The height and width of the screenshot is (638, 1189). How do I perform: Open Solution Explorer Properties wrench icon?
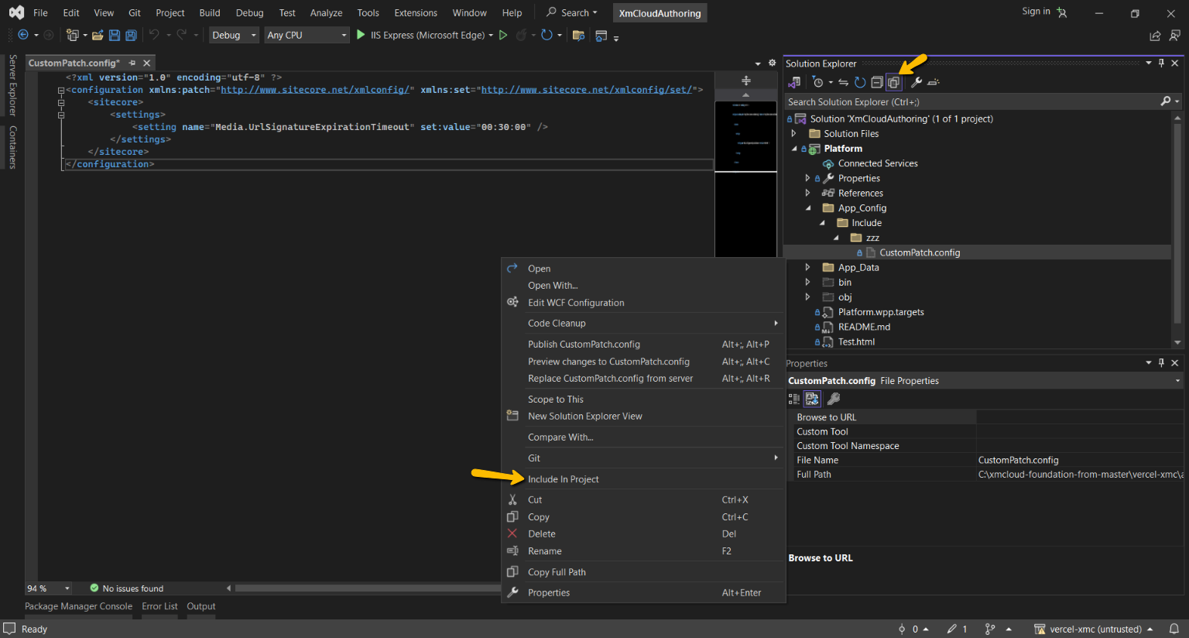point(917,82)
